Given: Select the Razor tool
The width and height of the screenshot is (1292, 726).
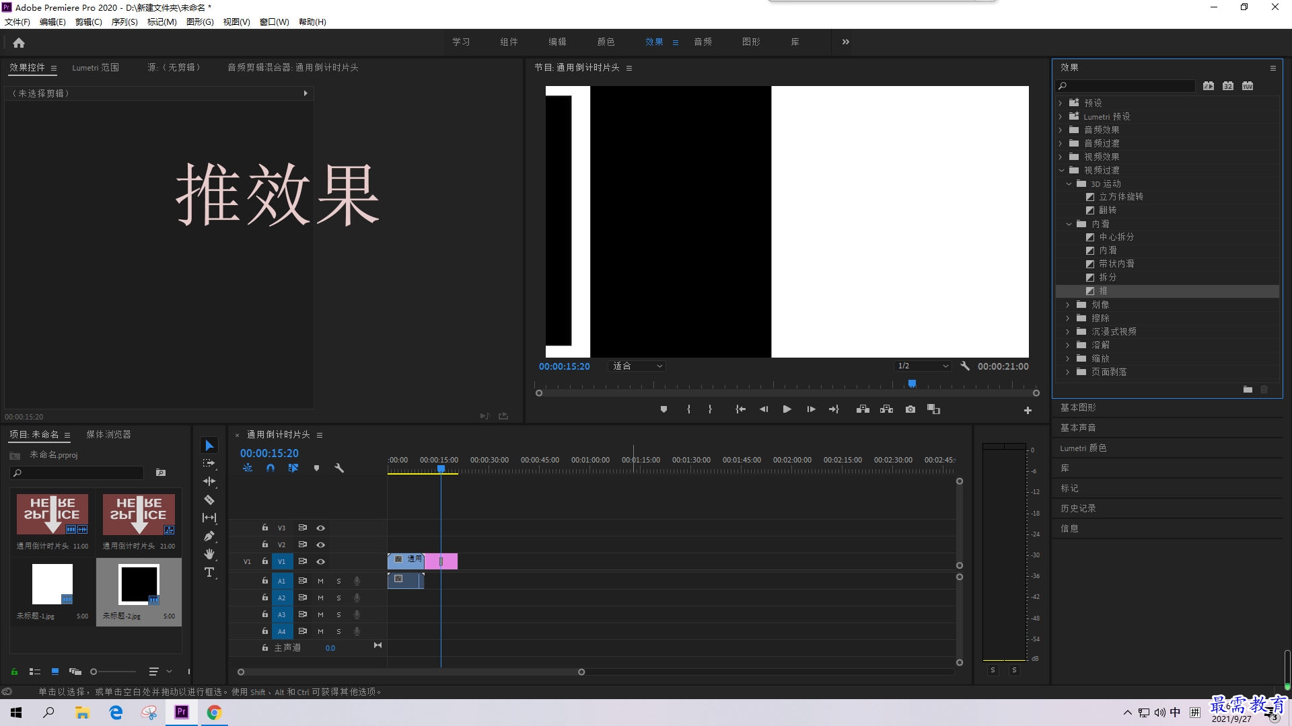Looking at the screenshot, I should tap(209, 499).
